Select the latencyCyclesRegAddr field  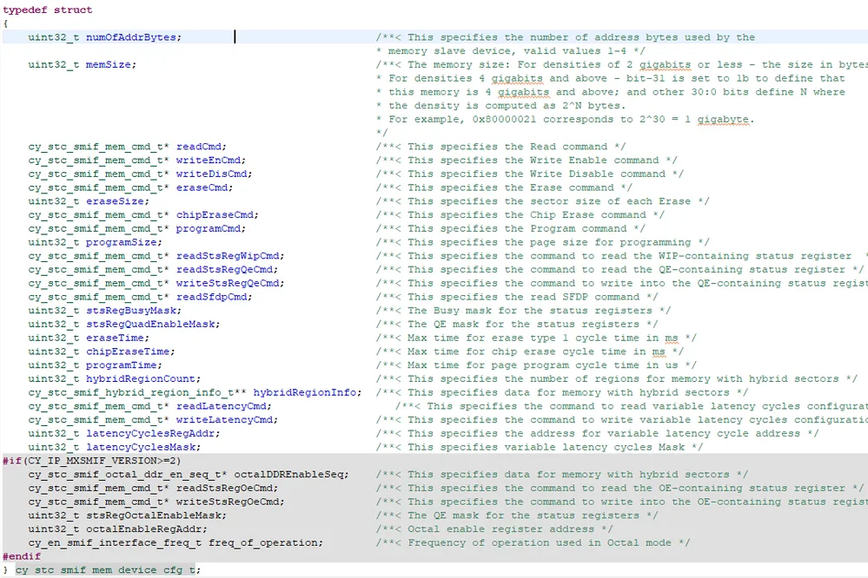click(x=149, y=434)
